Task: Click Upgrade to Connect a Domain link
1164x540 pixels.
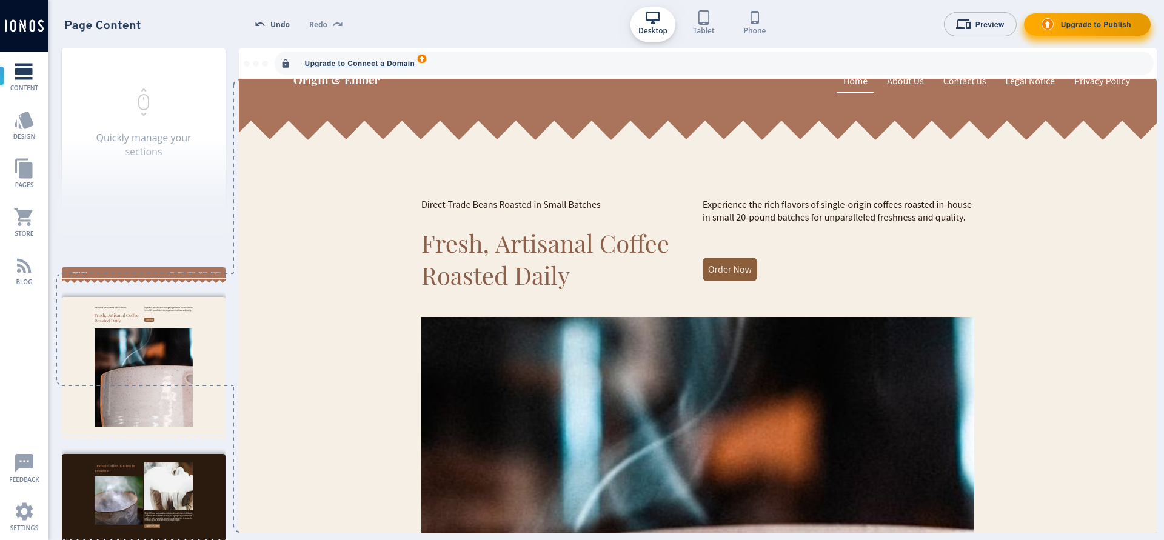Action: point(360,64)
